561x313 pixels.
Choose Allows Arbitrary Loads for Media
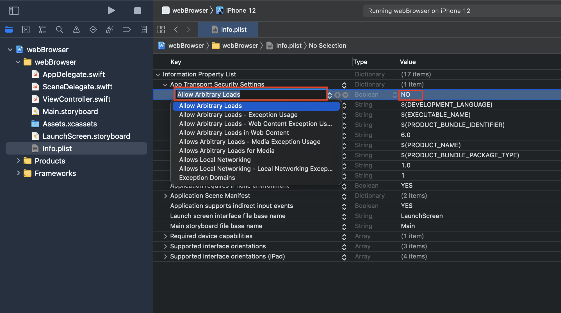click(x=256, y=151)
